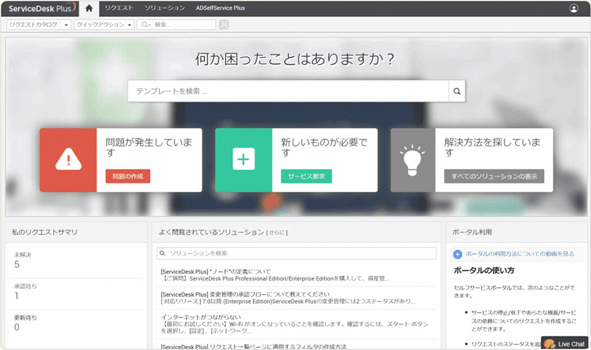Click すべてのソリューションの表示 button
Viewport: 591px width, 350px height.
(x=494, y=176)
